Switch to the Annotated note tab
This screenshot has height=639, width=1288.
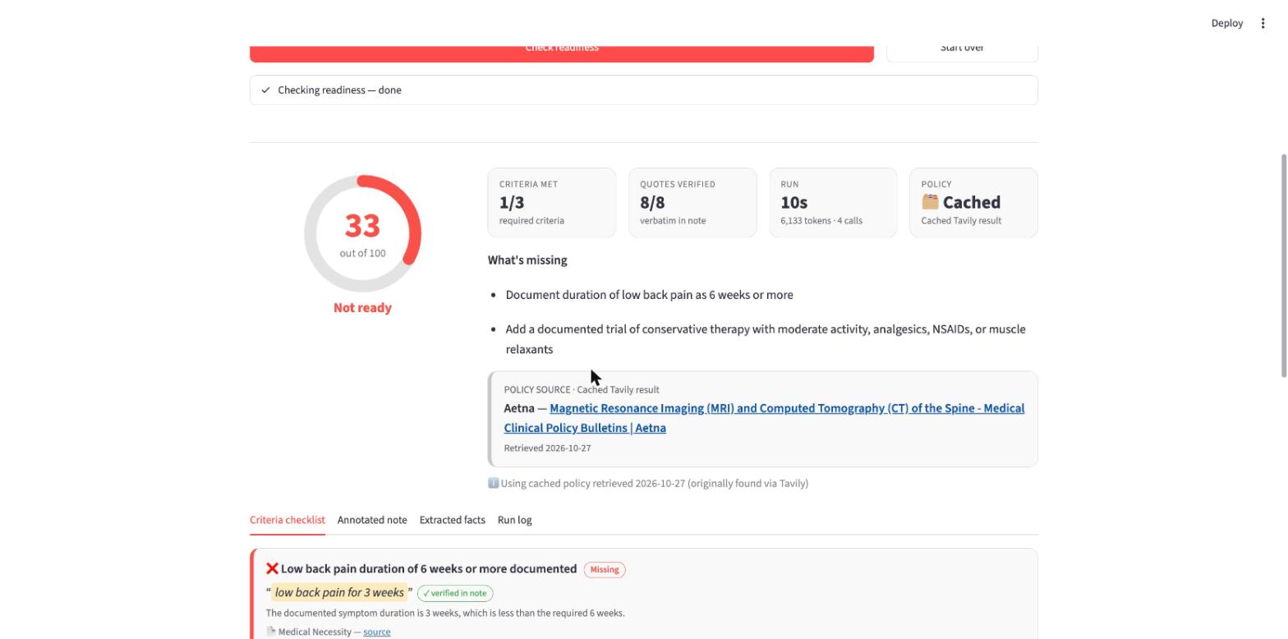[372, 520]
